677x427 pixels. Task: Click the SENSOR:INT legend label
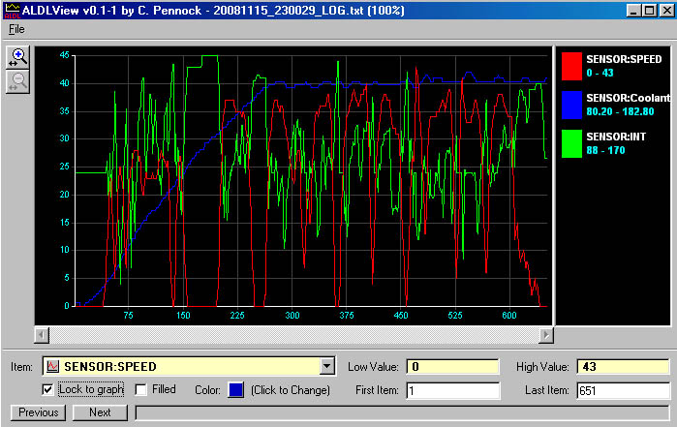616,137
